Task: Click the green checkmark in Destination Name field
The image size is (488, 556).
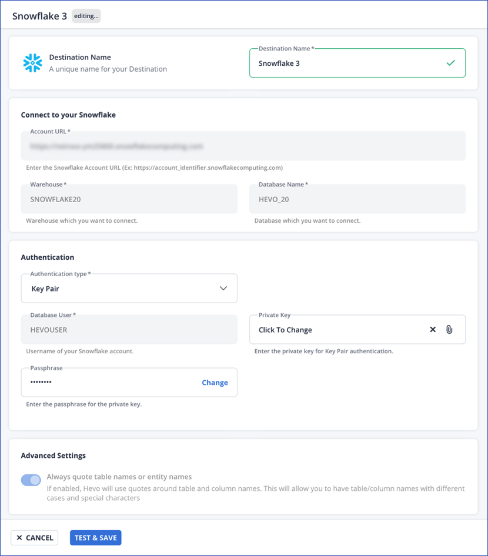Action: [450, 63]
